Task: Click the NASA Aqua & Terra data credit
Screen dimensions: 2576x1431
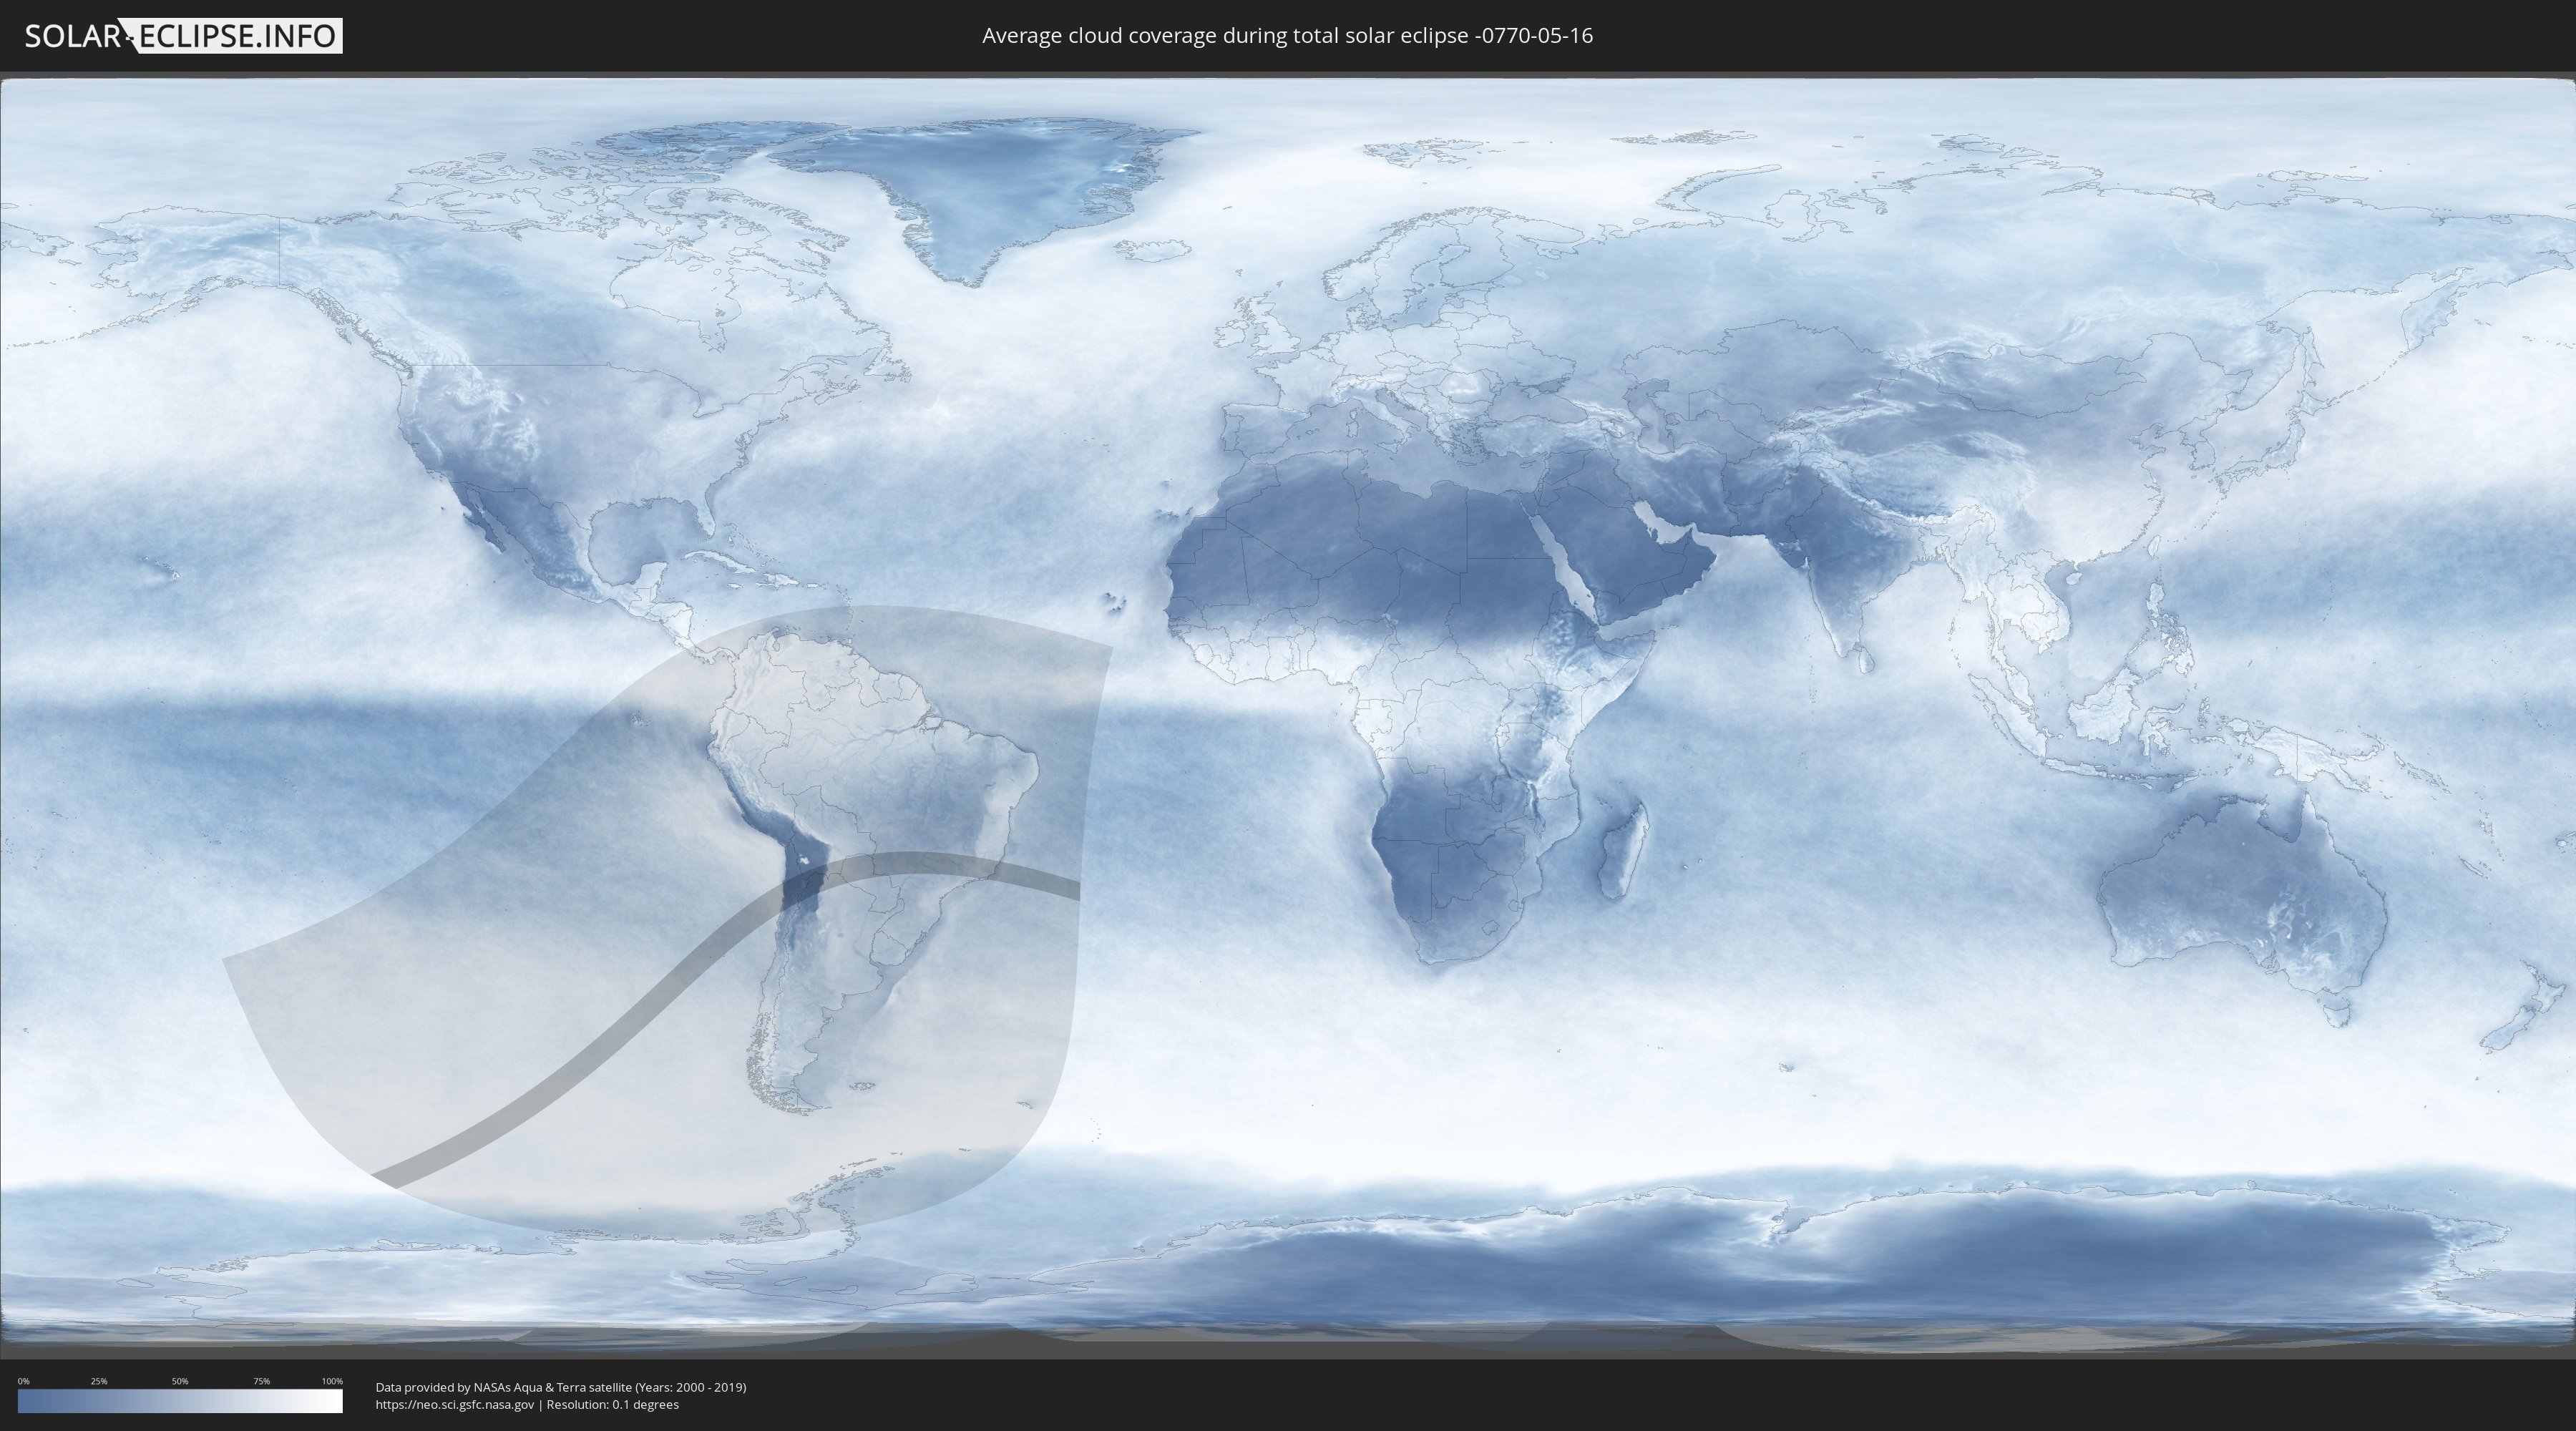Action: click(561, 1387)
